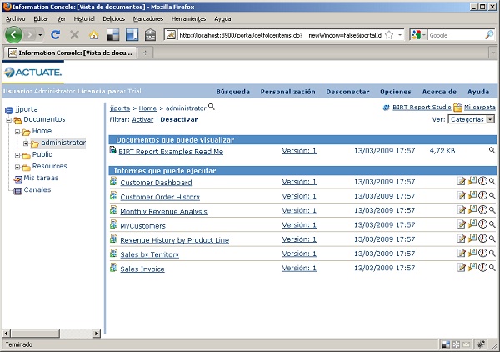Run Customer Dashboard with the edit icon
This screenshot has height=352, width=500.
pos(462,181)
